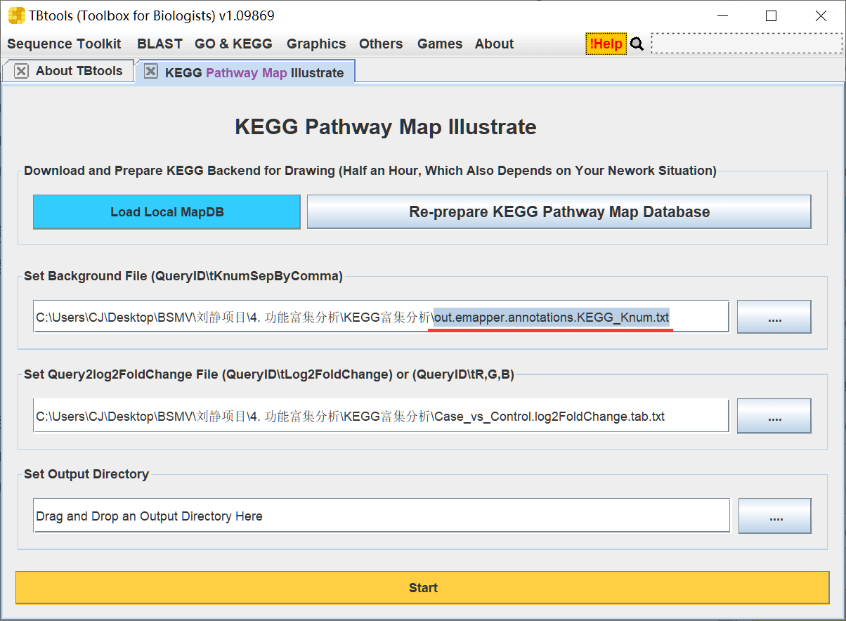
Task: Click the TBtools app icon in title bar
Action: pos(15,15)
